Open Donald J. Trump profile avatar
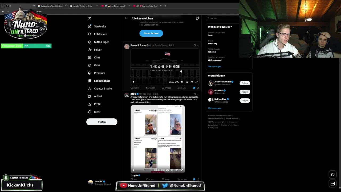 click(x=127, y=46)
